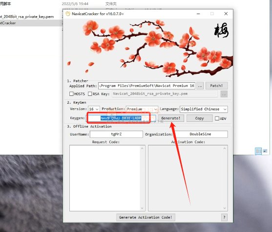Screen dimensions: 272x232
Task: Enable the HOSTS checkbox
Action: point(71,94)
